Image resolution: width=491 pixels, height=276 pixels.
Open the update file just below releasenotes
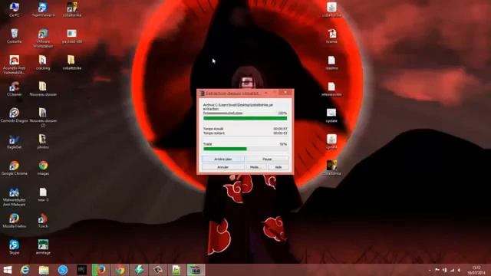coord(331,115)
